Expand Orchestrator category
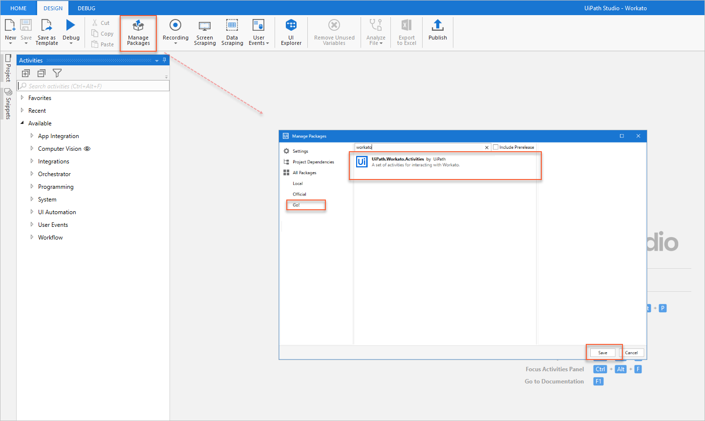Screen dimensions: 705x421 pos(32,174)
